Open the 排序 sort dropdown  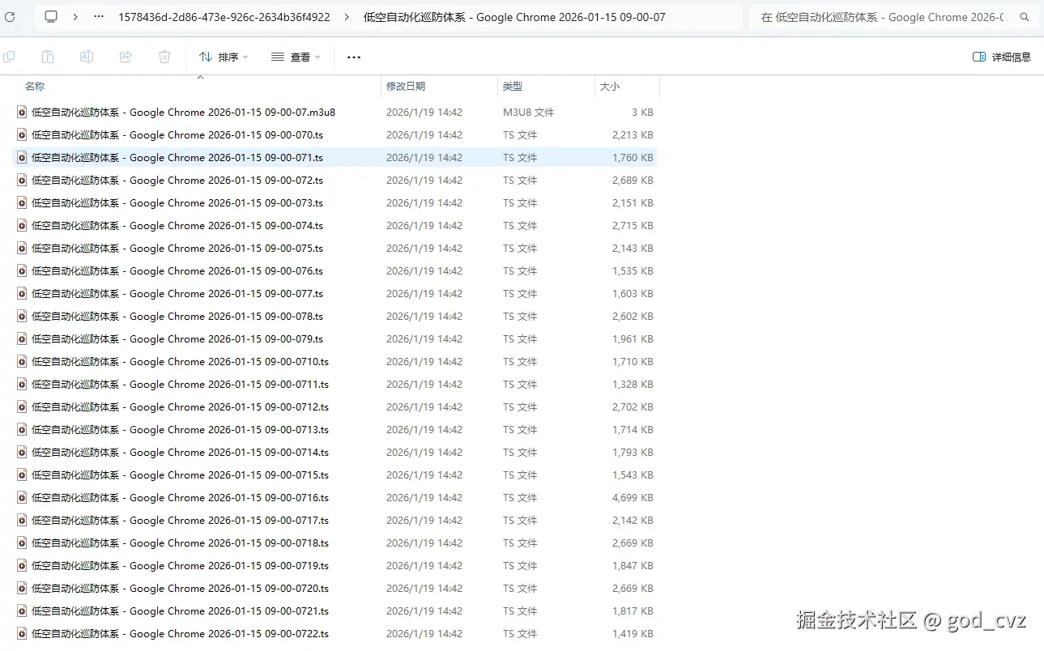pos(224,57)
